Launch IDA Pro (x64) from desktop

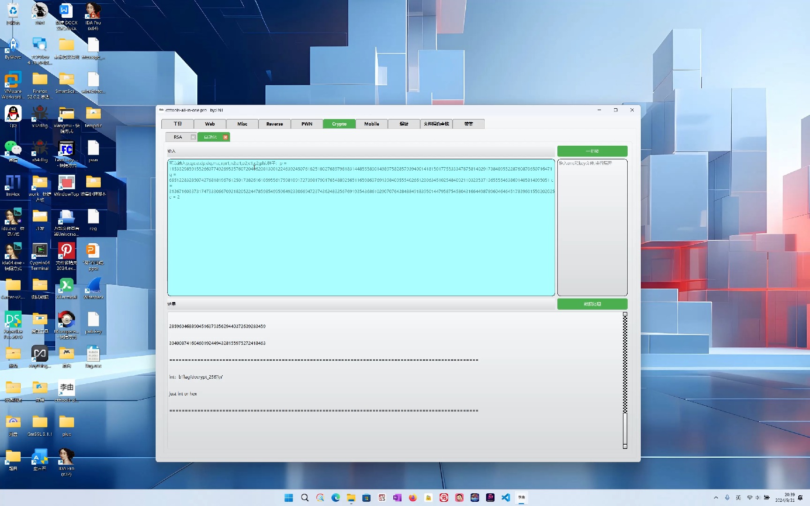[x=93, y=16]
